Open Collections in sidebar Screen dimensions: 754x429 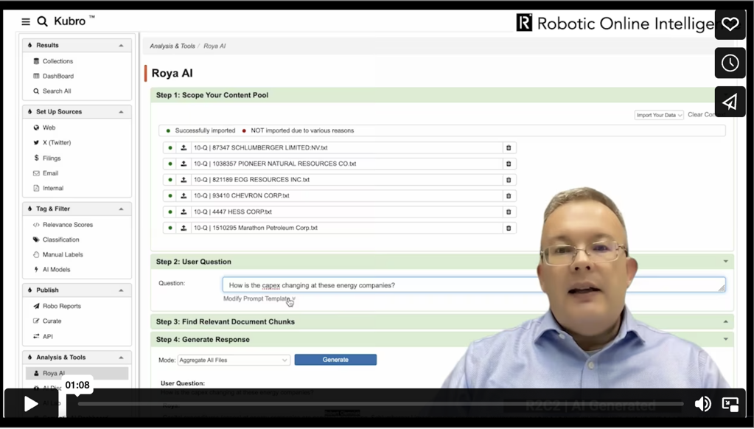pyautogui.click(x=57, y=61)
